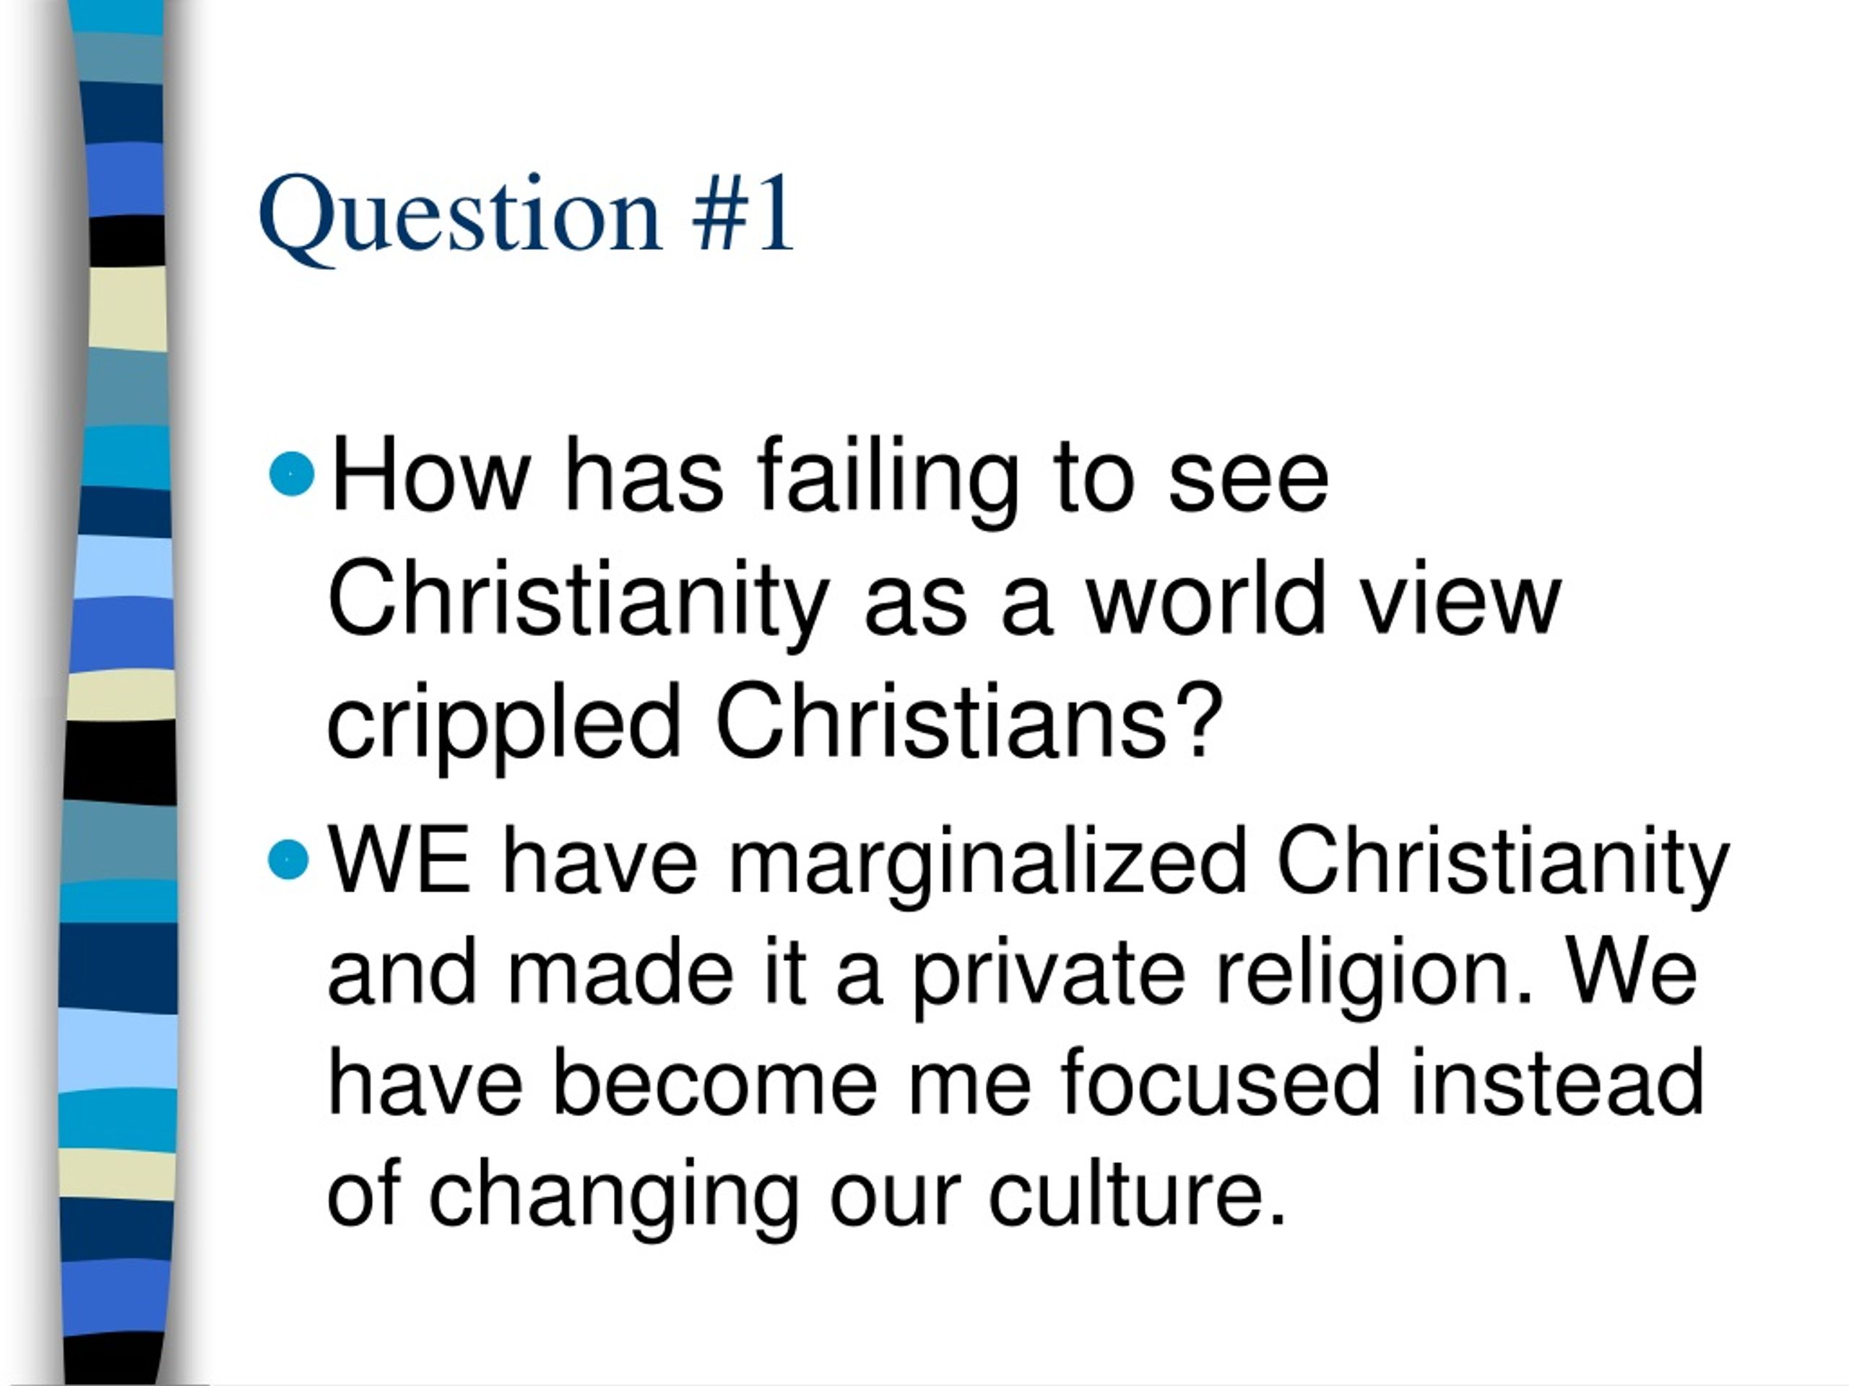Select the blue bullet before "How has"
This screenshot has width=1849, height=1386.
tap(292, 474)
